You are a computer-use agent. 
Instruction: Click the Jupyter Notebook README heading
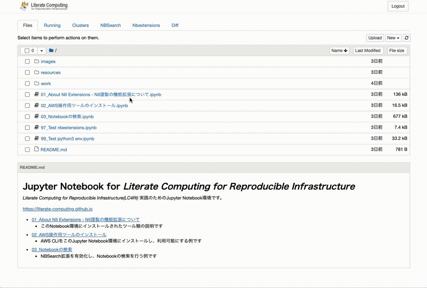[x=189, y=186]
